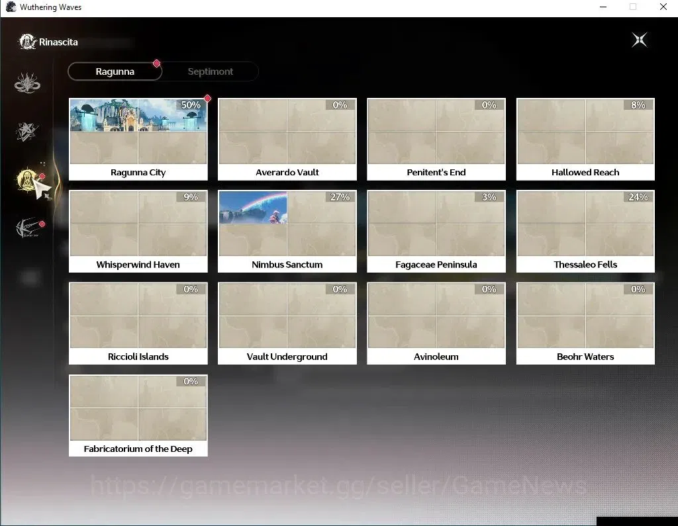The height and width of the screenshot is (526, 678).
Task: Select the crescent emblem region icon in the sidebar
Action: click(x=28, y=228)
